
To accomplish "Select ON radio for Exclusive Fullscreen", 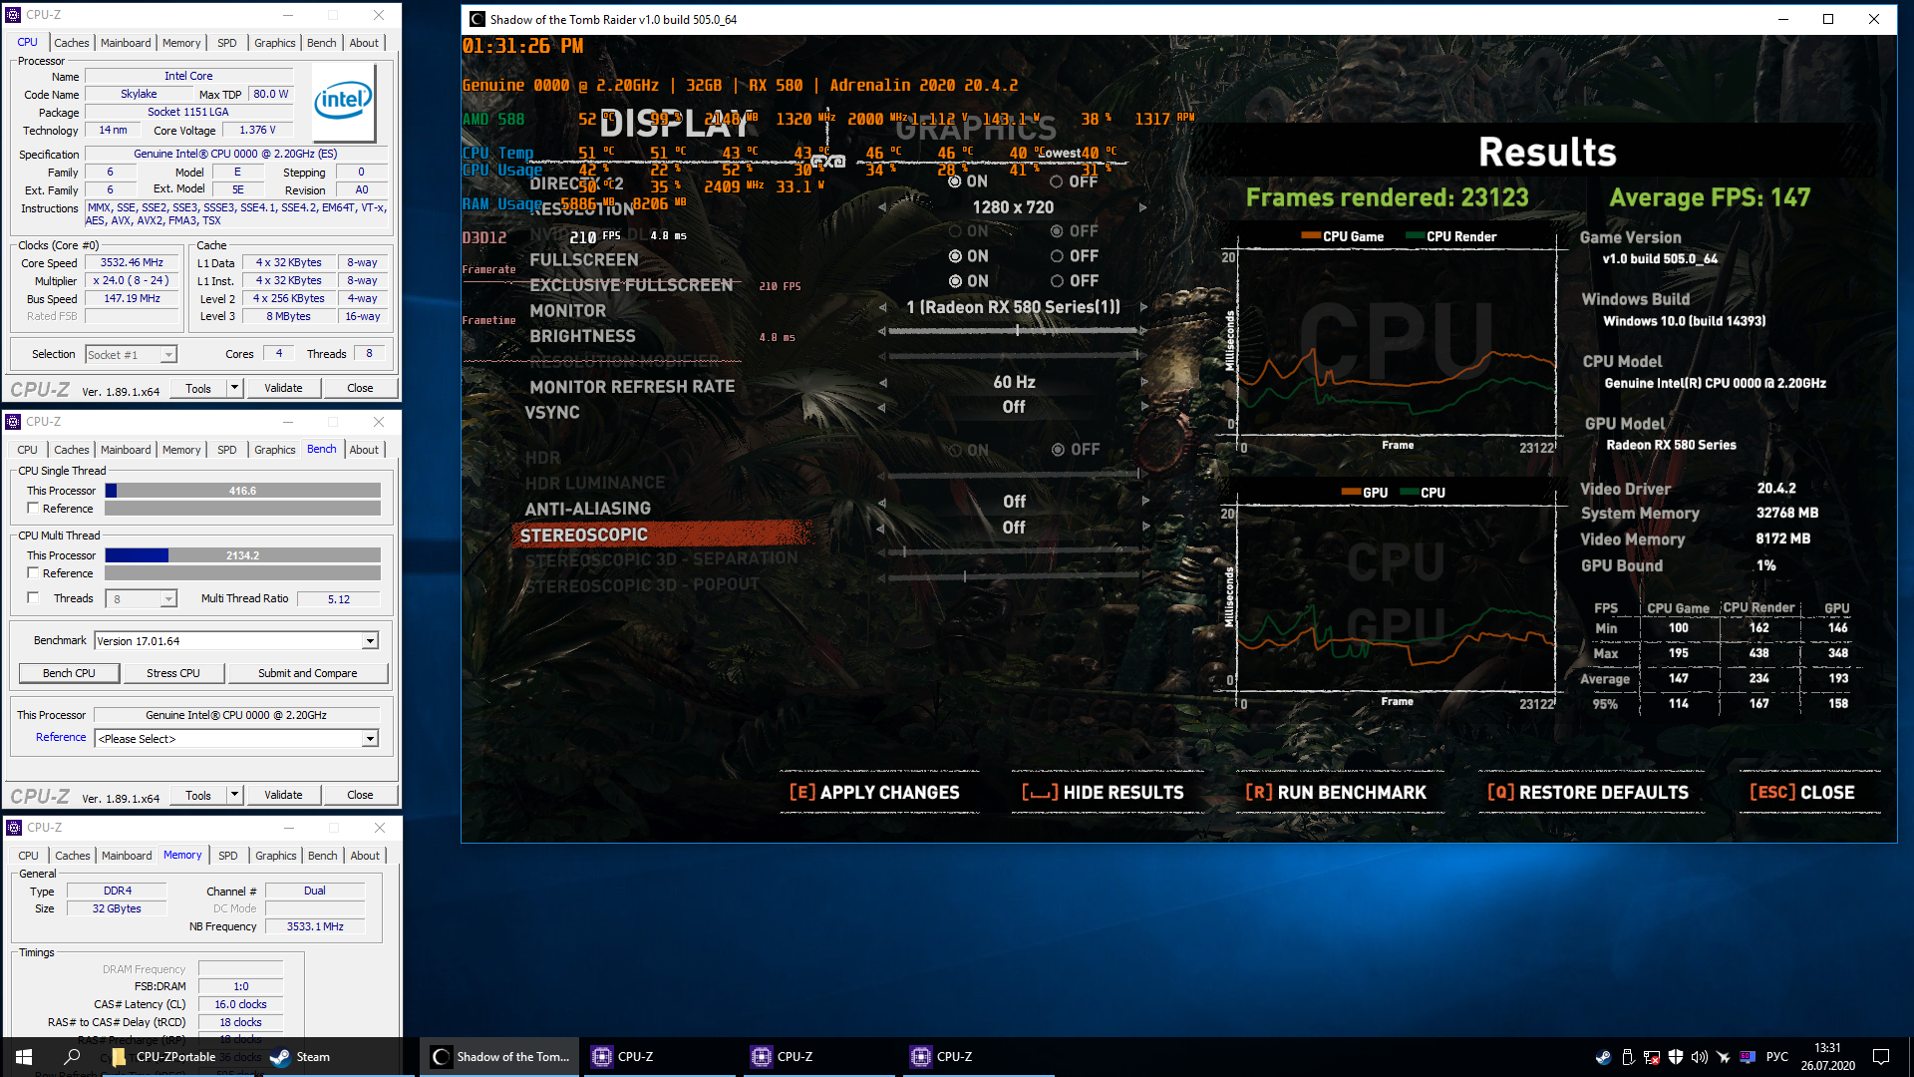I will 955,281.
